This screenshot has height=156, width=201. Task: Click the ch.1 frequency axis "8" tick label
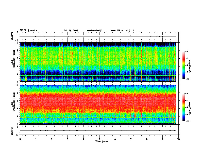18,50
